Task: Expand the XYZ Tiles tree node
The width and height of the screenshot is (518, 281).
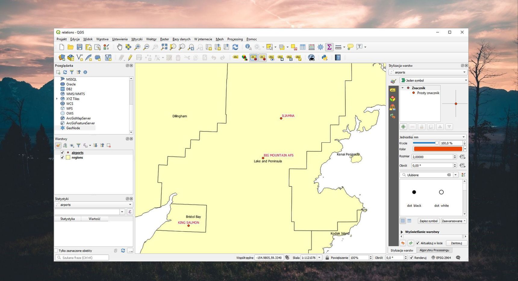Action: point(57,99)
